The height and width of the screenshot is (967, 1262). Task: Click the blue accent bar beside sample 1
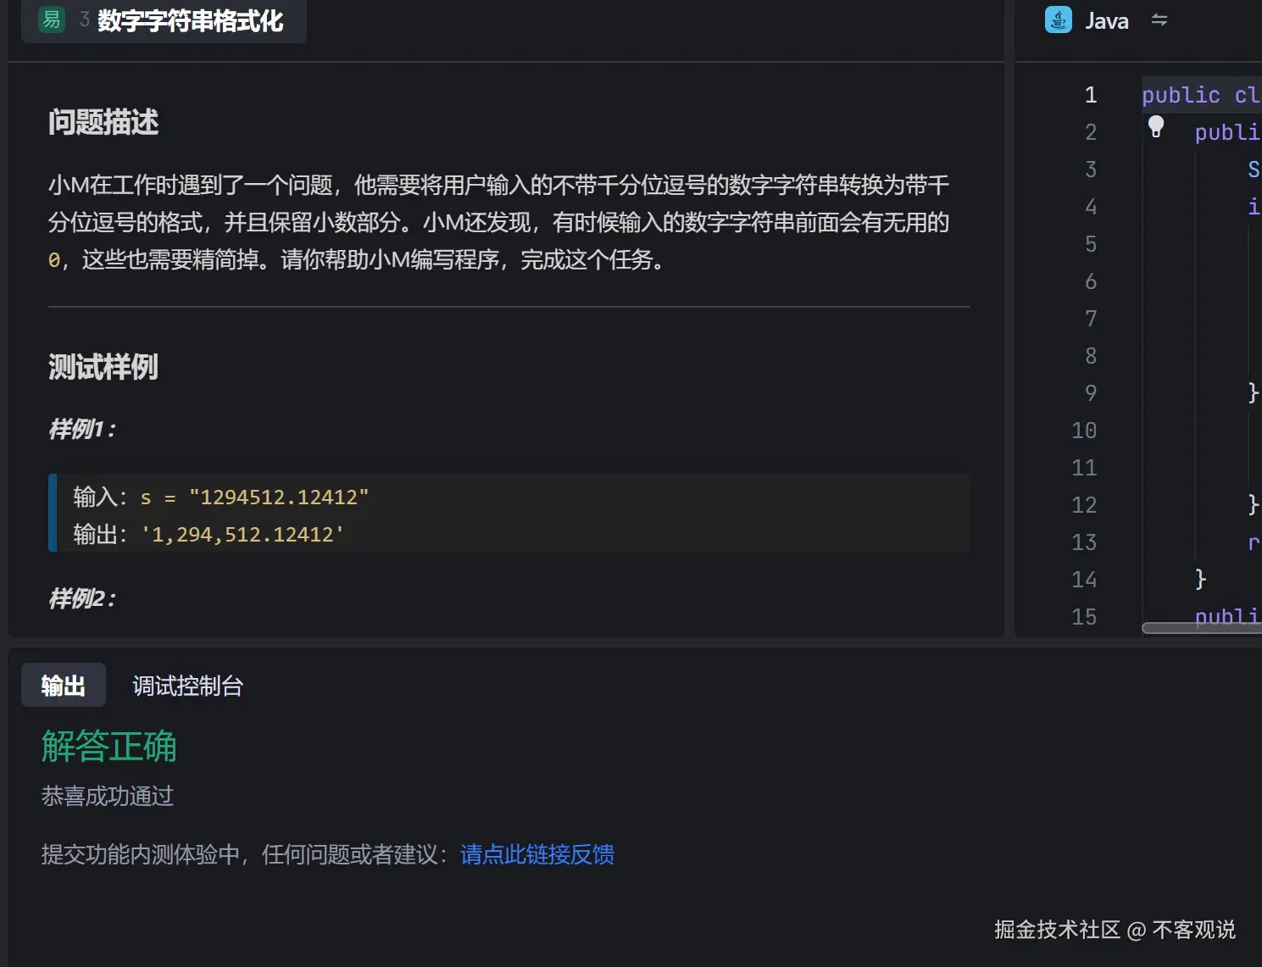[x=54, y=514]
